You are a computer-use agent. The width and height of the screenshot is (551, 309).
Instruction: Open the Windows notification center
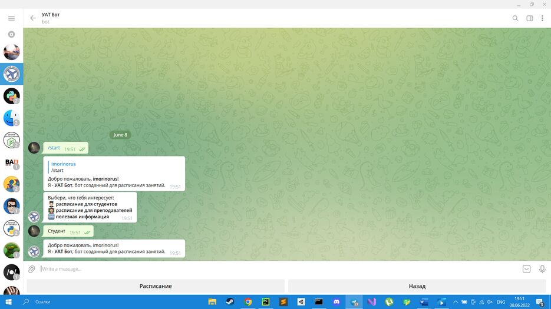[x=540, y=302]
